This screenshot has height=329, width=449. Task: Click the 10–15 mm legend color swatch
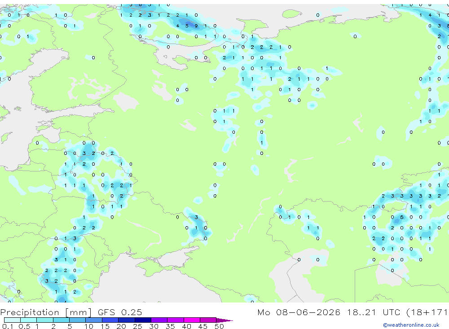tap(94, 320)
